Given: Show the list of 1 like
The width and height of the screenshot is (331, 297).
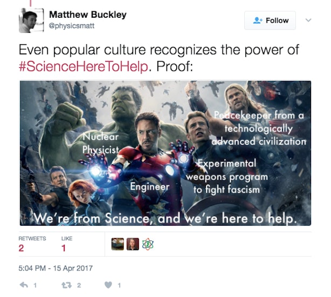Looking at the screenshot, I should click(x=67, y=244).
